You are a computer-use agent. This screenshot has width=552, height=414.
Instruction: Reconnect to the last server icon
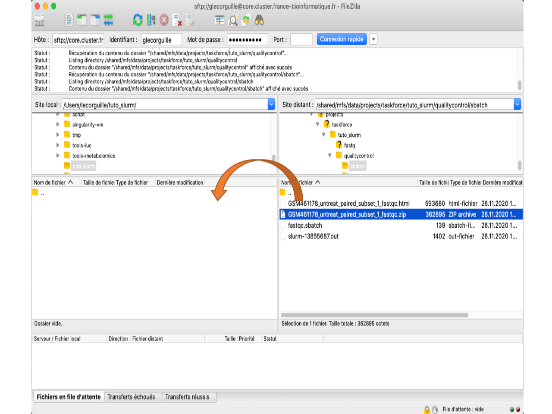[190, 20]
